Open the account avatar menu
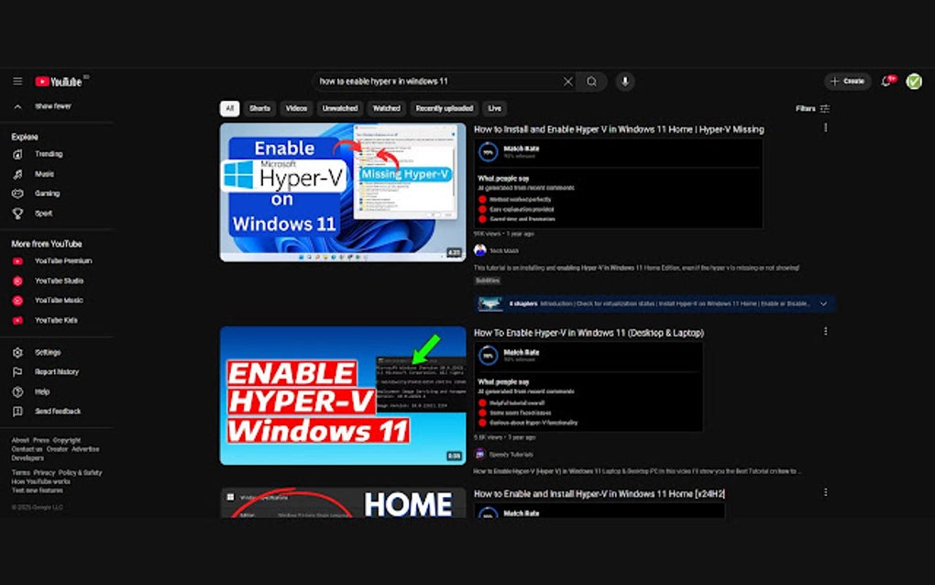 pyautogui.click(x=914, y=81)
